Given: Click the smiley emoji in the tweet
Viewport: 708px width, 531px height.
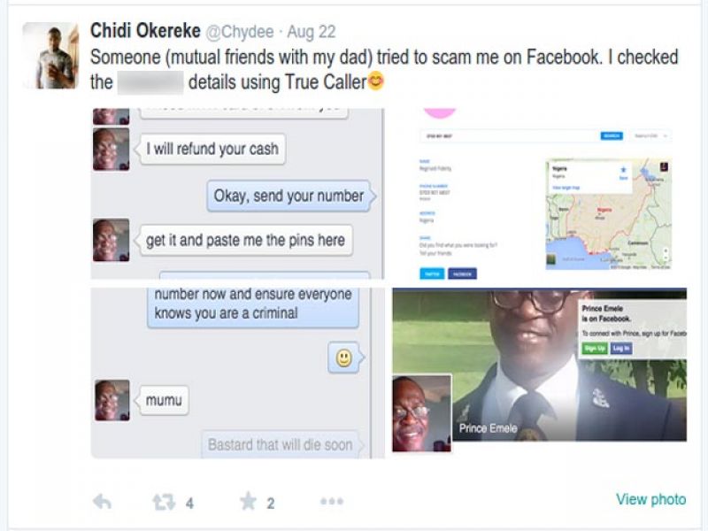Looking at the screenshot, I should point(375,81).
